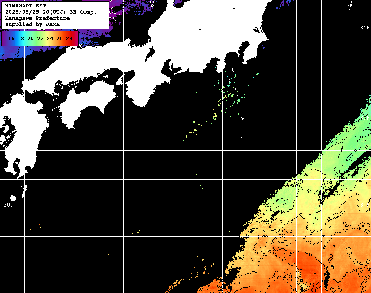This screenshot has width=371, height=293.
Task: Pick the 24 value on temperature color scale
Action: pyautogui.click(x=50, y=38)
